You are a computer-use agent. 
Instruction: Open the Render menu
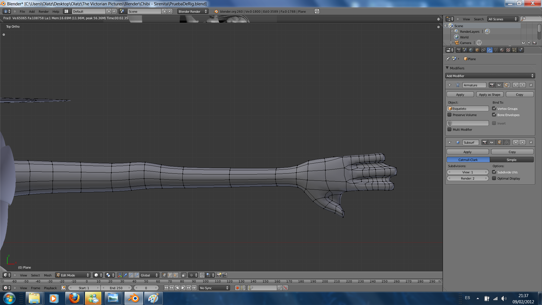43,12
